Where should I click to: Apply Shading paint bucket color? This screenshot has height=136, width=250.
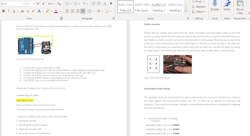pyautogui.click(x=99, y=11)
